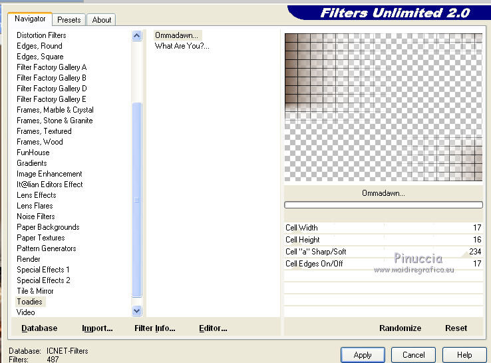Click the Cell "a" Sharp/Soft slider
The width and height of the screenshot is (491, 363).
click(x=383, y=251)
